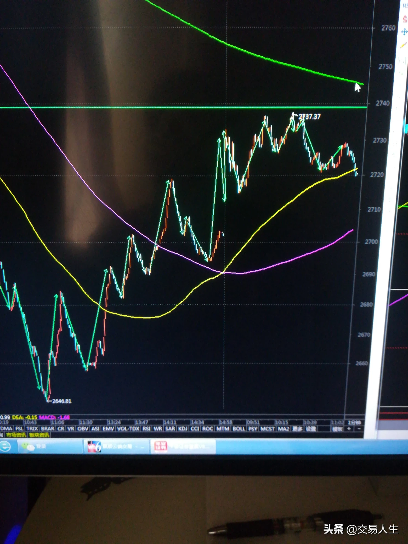
Task: Open the 市场资讯 market news tab
Action: click(16, 435)
